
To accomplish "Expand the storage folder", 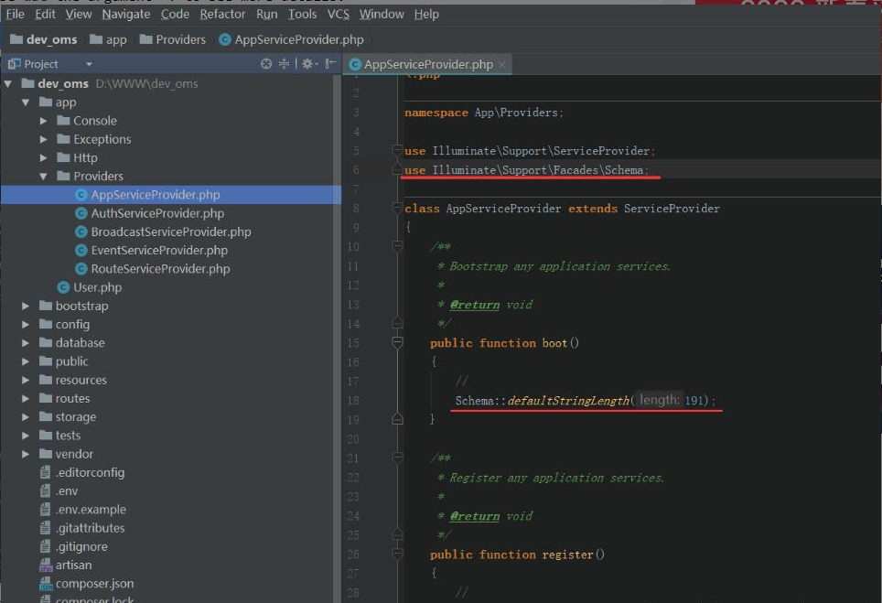I will pos(26,417).
